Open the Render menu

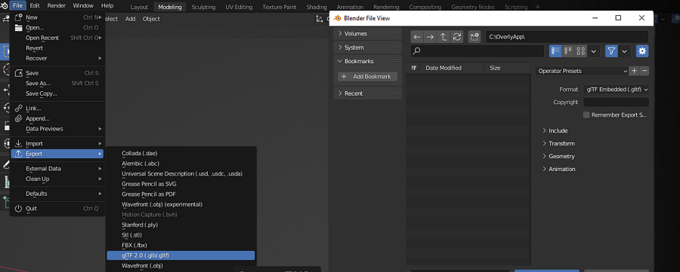point(57,5)
